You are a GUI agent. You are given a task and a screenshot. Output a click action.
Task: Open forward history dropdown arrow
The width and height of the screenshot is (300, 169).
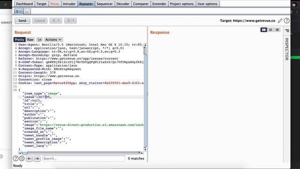[x=74, y=21]
